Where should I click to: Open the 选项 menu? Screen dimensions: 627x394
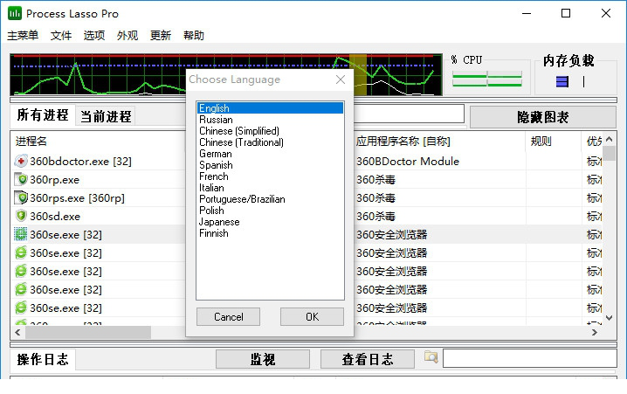(x=94, y=36)
